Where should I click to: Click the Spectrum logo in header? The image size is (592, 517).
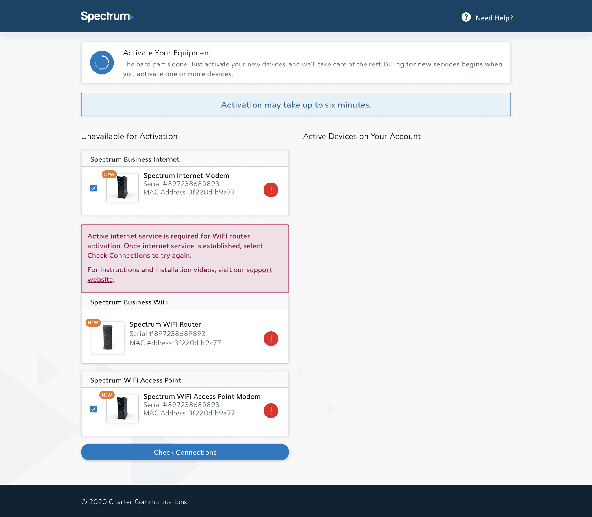click(x=107, y=17)
